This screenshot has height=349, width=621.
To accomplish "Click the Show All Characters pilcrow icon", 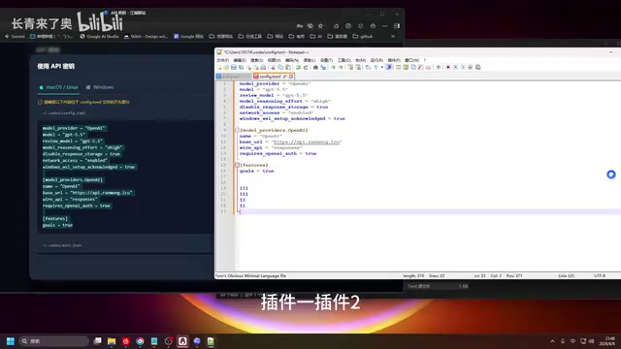I will click(x=376, y=67).
